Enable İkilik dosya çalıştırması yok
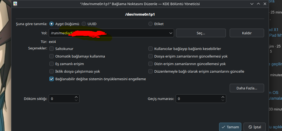The image size is (282, 131). pyautogui.click(x=52, y=71)
